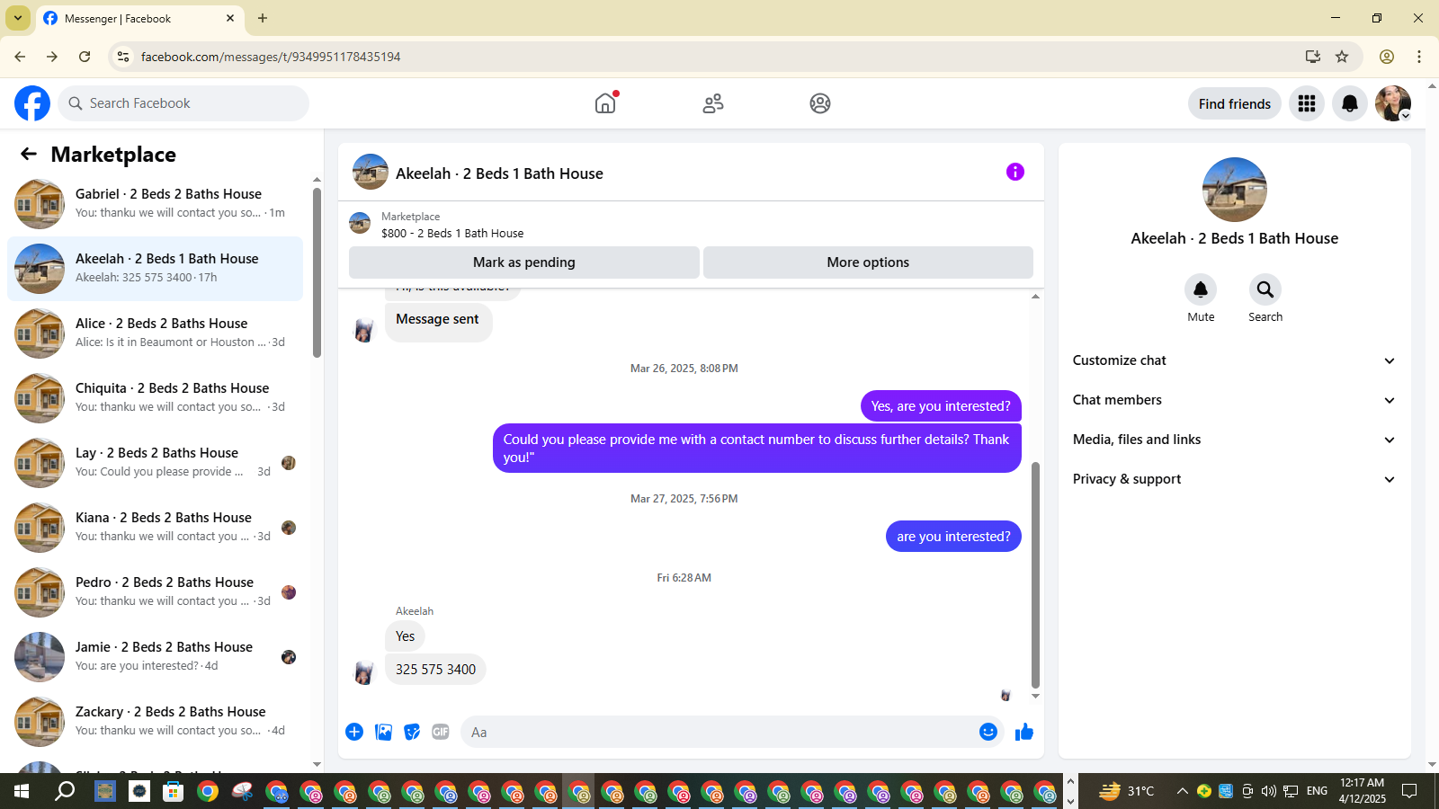Reload the page in the browser
Screen dimensions: 1439x809
85,57
